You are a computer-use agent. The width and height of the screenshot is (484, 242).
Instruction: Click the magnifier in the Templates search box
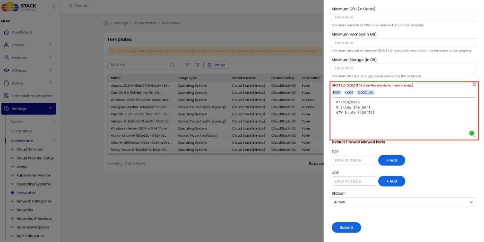pyautogui.click(x=173, y=65)
